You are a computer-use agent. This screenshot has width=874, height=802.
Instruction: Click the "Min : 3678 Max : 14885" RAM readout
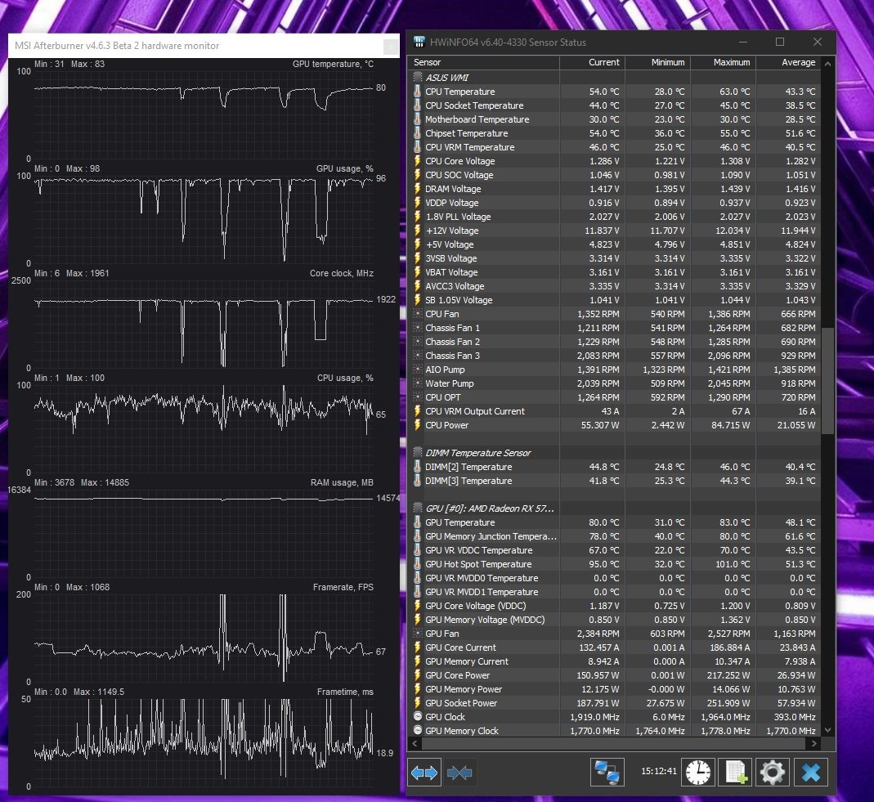[x=82, y=482]
